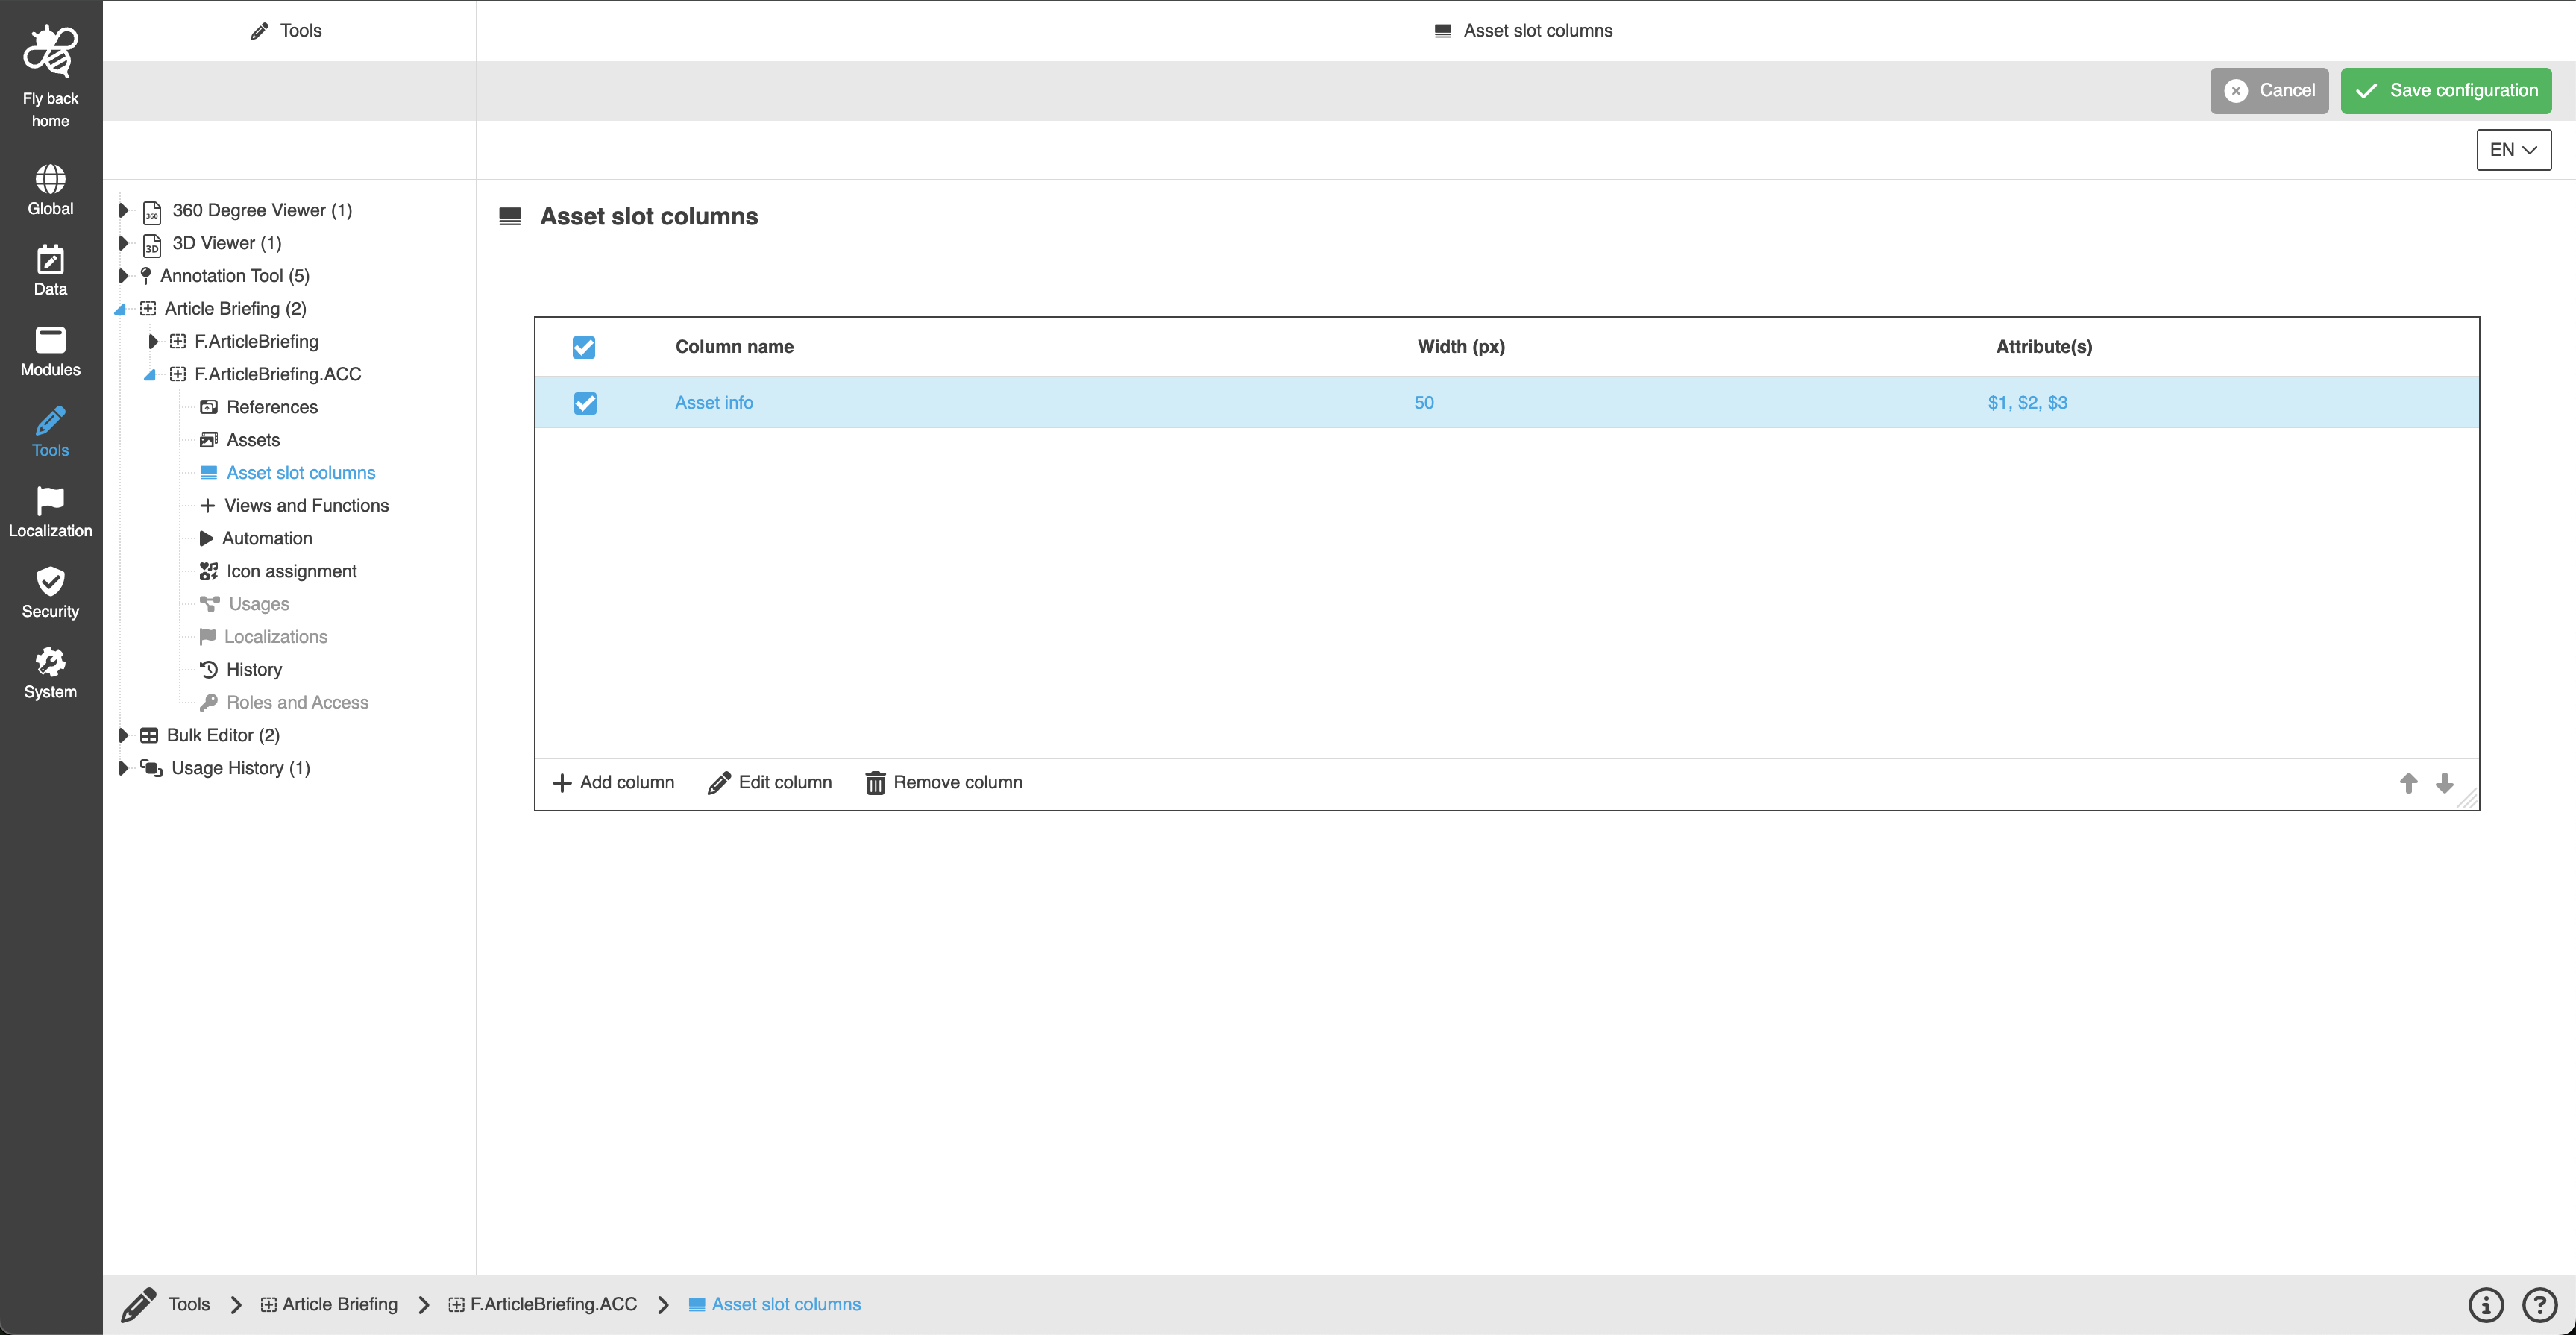Select Icon assignment in the tree
Image resolution: width=2576 pixels, height=1335 pixels.
pos(290,571)
